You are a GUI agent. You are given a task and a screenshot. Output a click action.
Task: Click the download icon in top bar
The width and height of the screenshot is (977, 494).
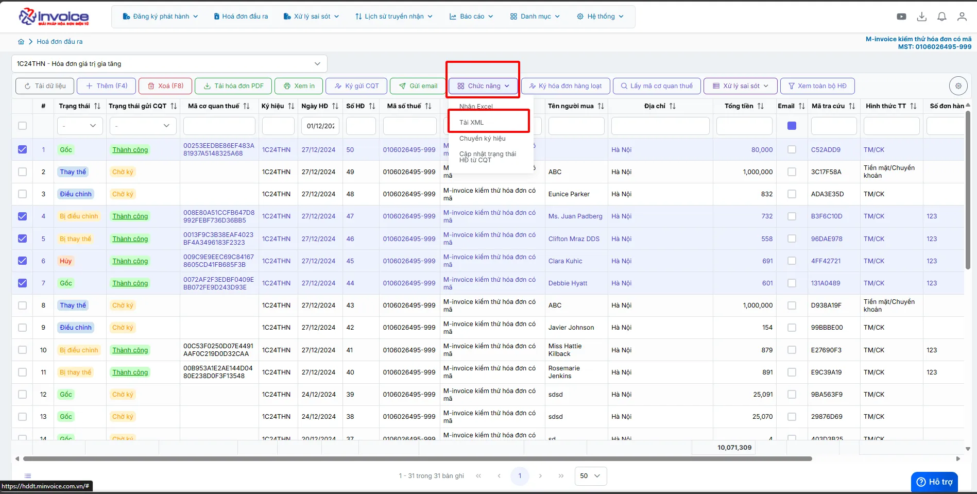[922, 16]
